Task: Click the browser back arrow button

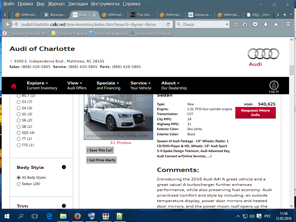Action: click(x=8, y=24)
